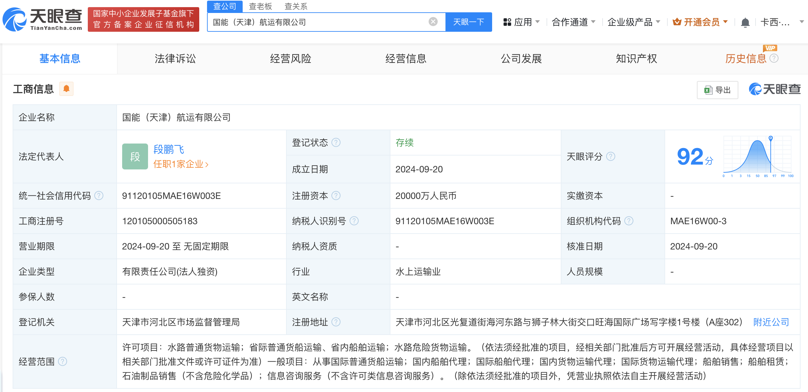The width and height of the screenshot is (808, 392).
Task: Open the 段鹏飞 legal representative link
Action: 169,149
